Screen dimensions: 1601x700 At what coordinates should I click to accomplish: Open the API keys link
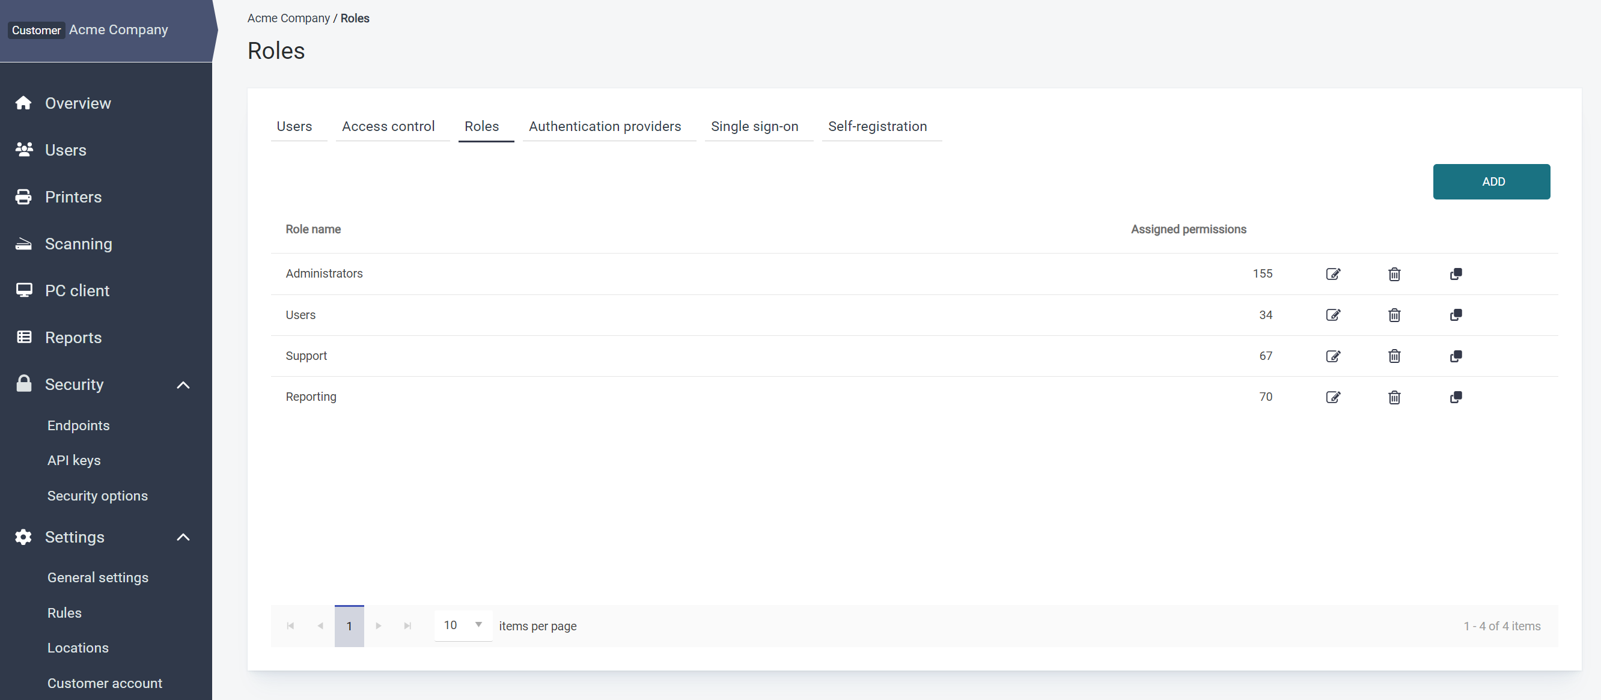pos(74,460)
